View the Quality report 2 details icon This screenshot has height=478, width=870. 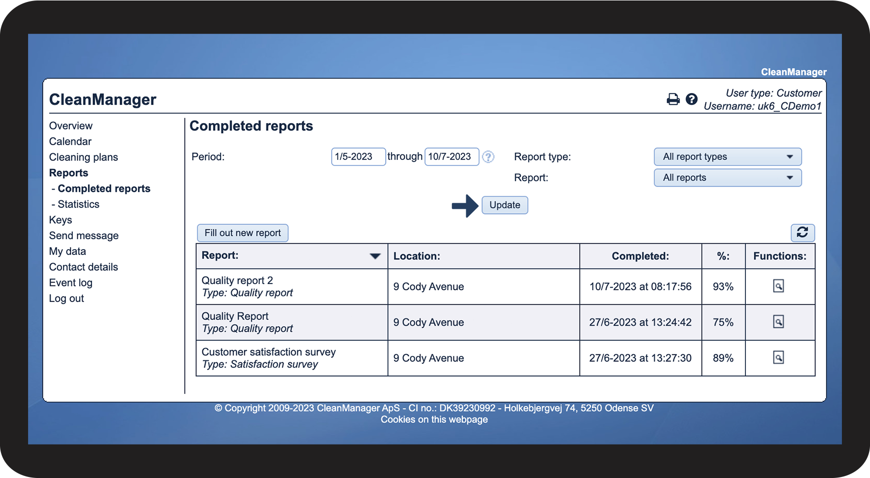pyautogui.click(x=778, y=286)
